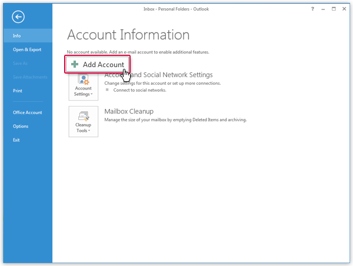Go to the Print page
Viewport: 353px width, 266px height.
pos(18,91)
